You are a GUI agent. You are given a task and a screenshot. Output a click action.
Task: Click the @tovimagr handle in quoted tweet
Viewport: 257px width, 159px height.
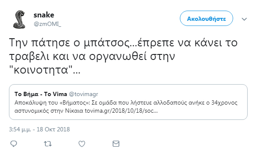pos(84,94)
